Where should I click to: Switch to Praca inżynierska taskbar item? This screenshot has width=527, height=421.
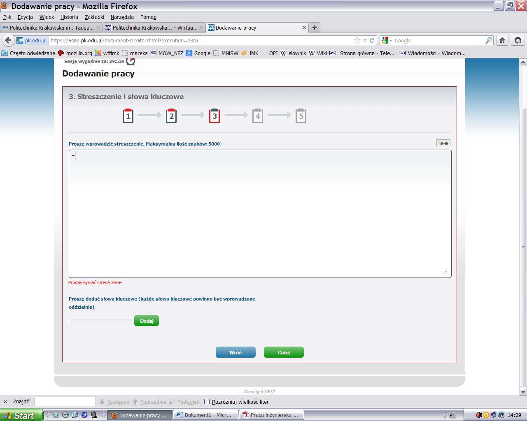click(x=272, y=415)
